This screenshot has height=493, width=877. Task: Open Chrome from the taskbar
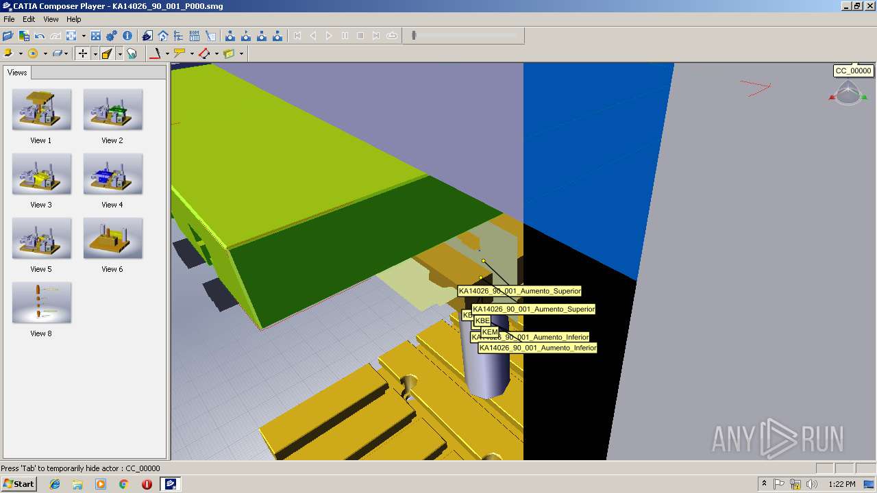(123, 484)
